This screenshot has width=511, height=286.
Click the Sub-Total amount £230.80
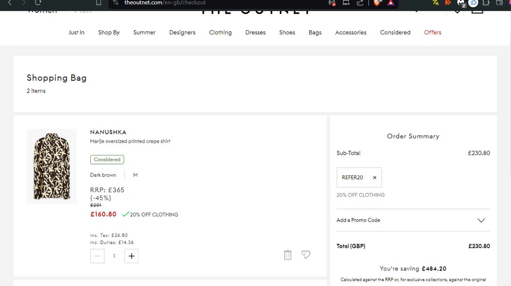point(479,153)
